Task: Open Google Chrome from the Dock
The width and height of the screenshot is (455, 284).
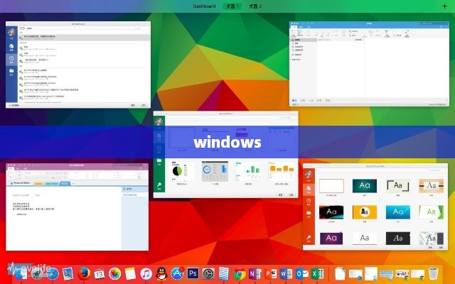Action: tap(240, 274)
